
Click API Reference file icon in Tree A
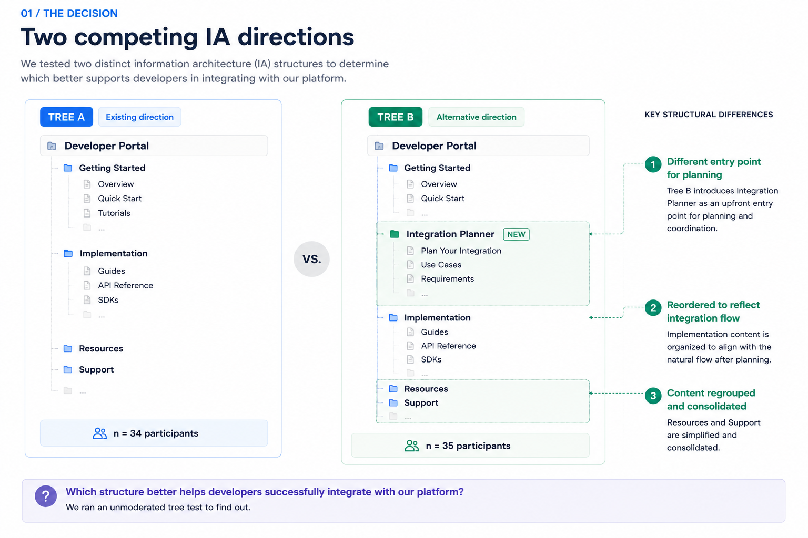pyautogui.click(x=87, y=286)
